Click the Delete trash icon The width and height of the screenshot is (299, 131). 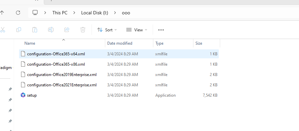click(x=83, y=30)
